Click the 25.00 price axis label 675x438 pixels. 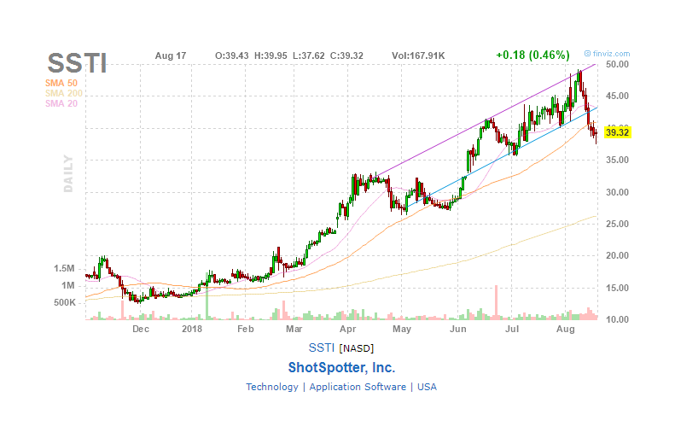coord(617,224)
